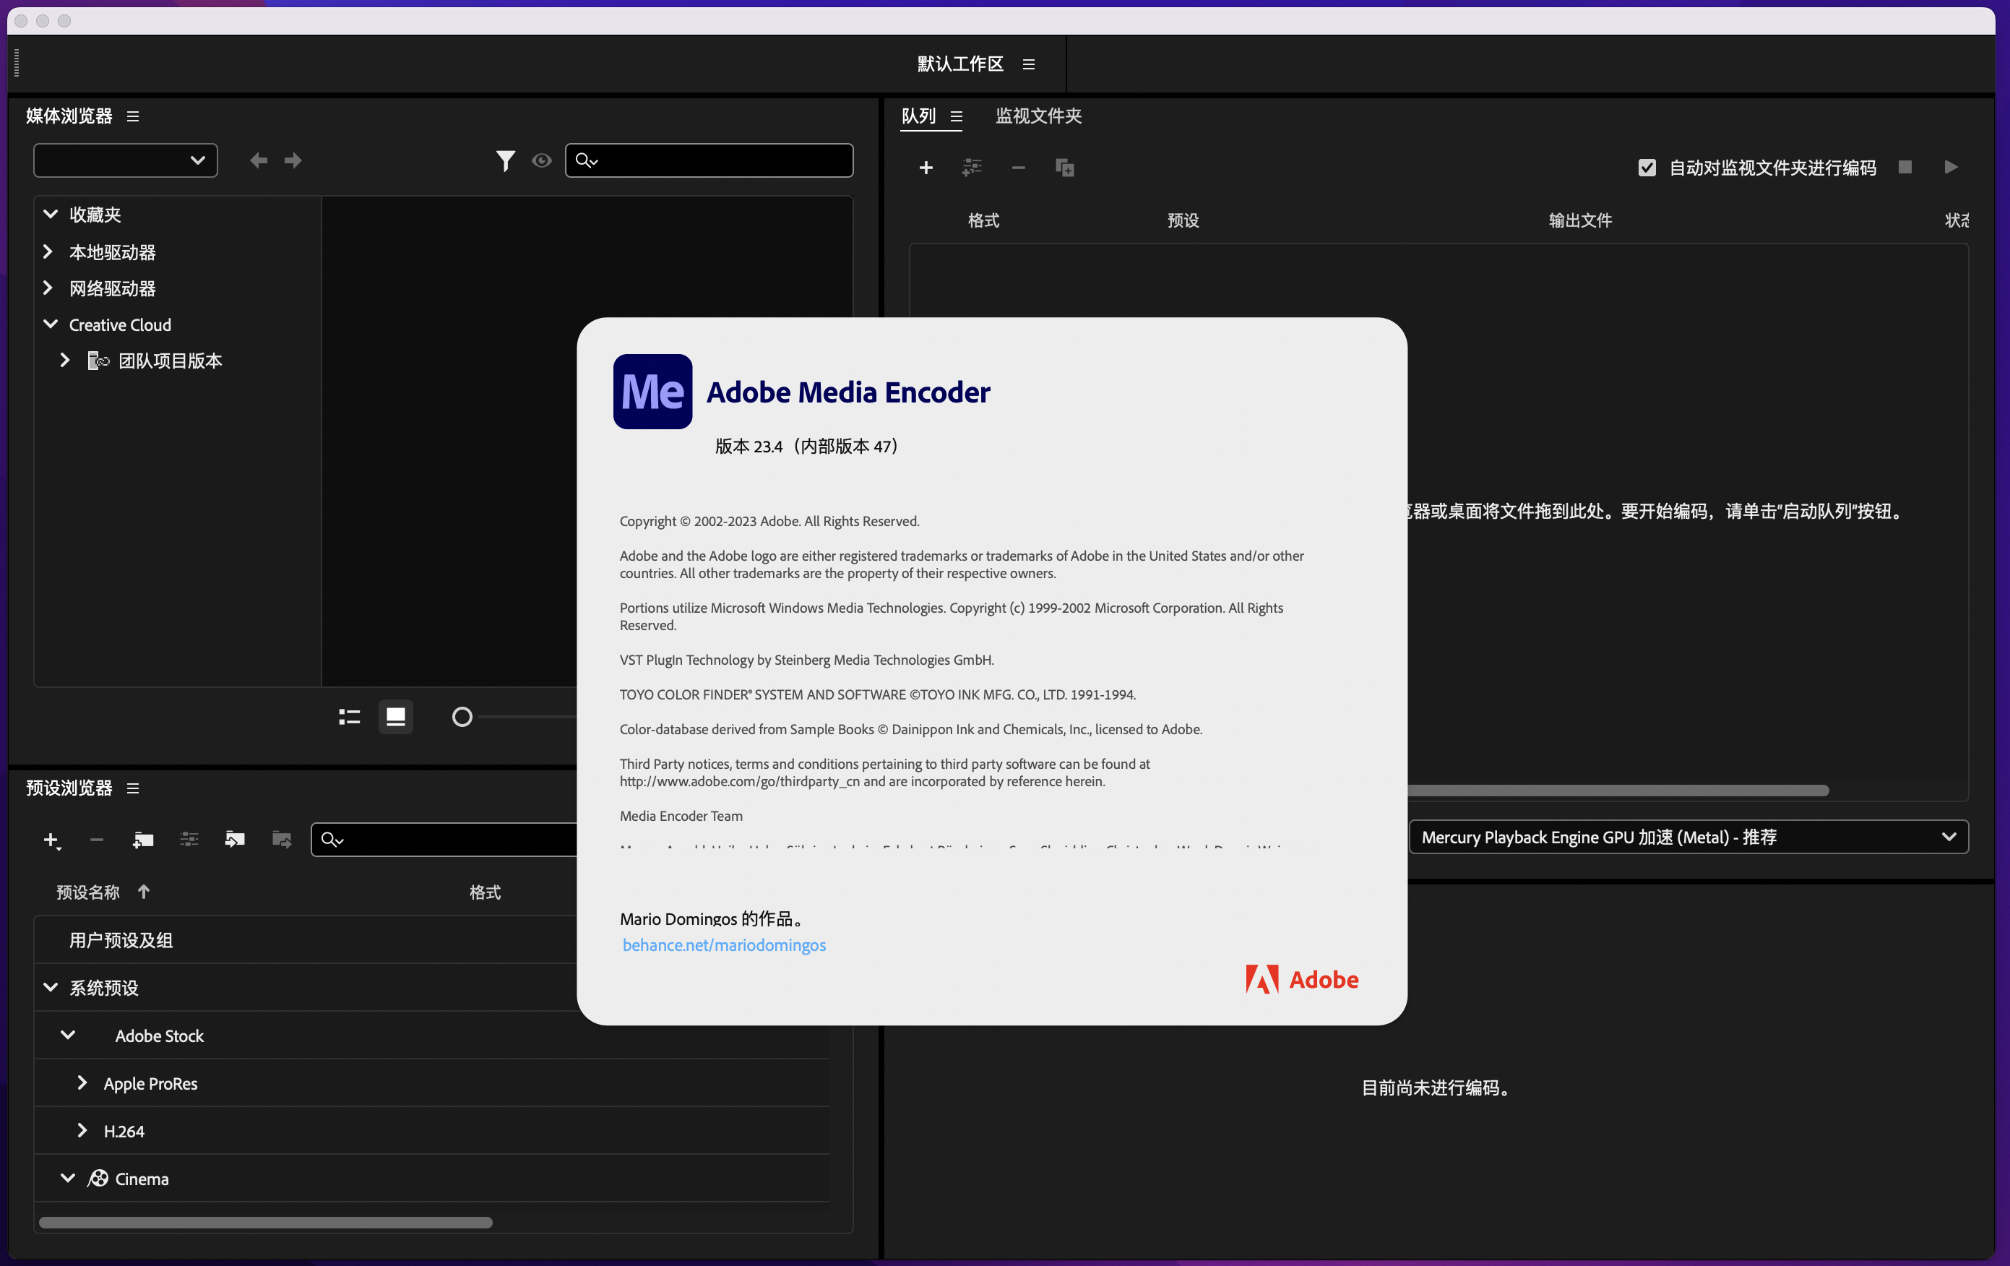Viewport: 2010px width, 1266px height.
Task: Expand the 本地驱动器 tree item
Action: pos(48,251)
